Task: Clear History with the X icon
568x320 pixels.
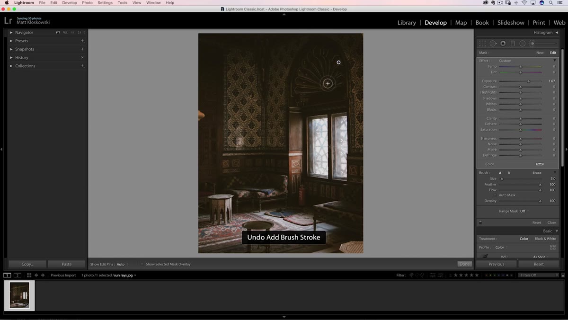Action: click(82, 57)
